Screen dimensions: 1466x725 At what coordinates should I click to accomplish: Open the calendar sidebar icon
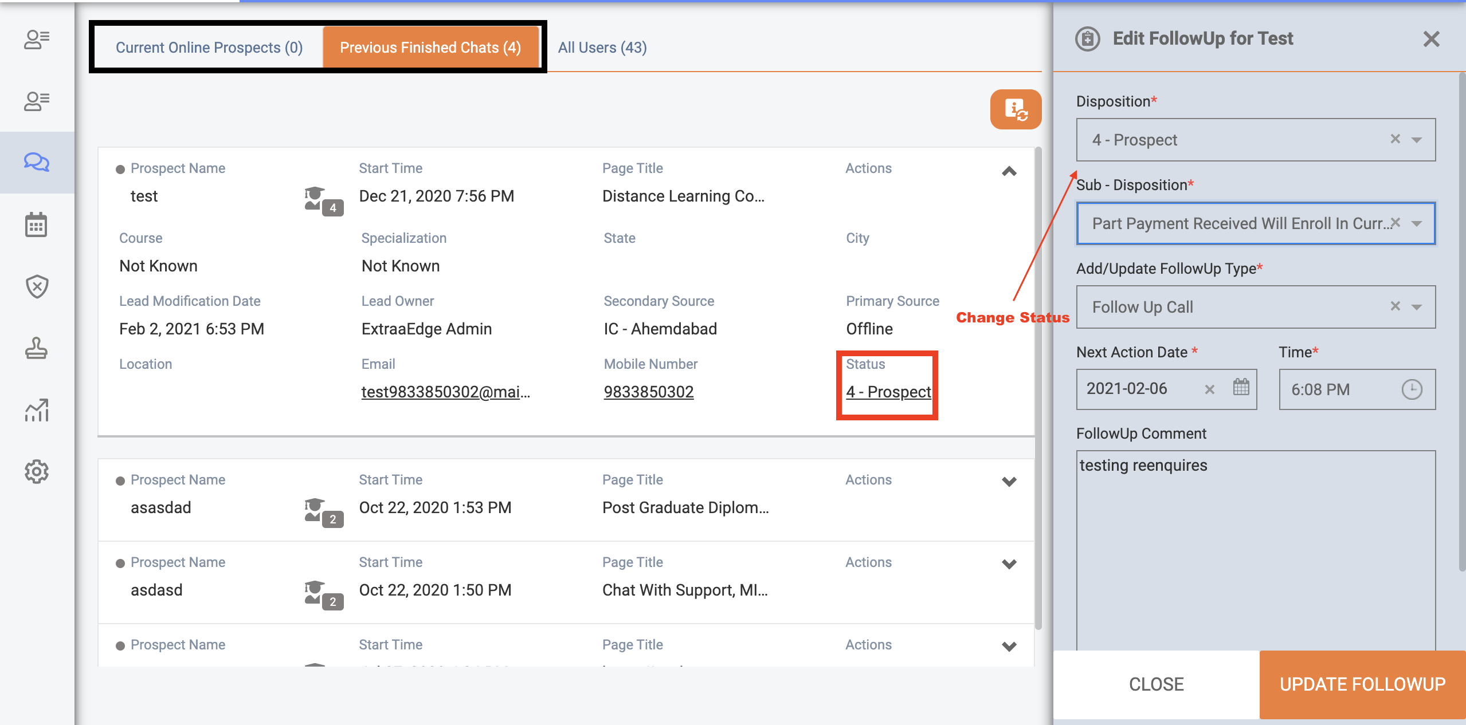[x=37, y=224]
